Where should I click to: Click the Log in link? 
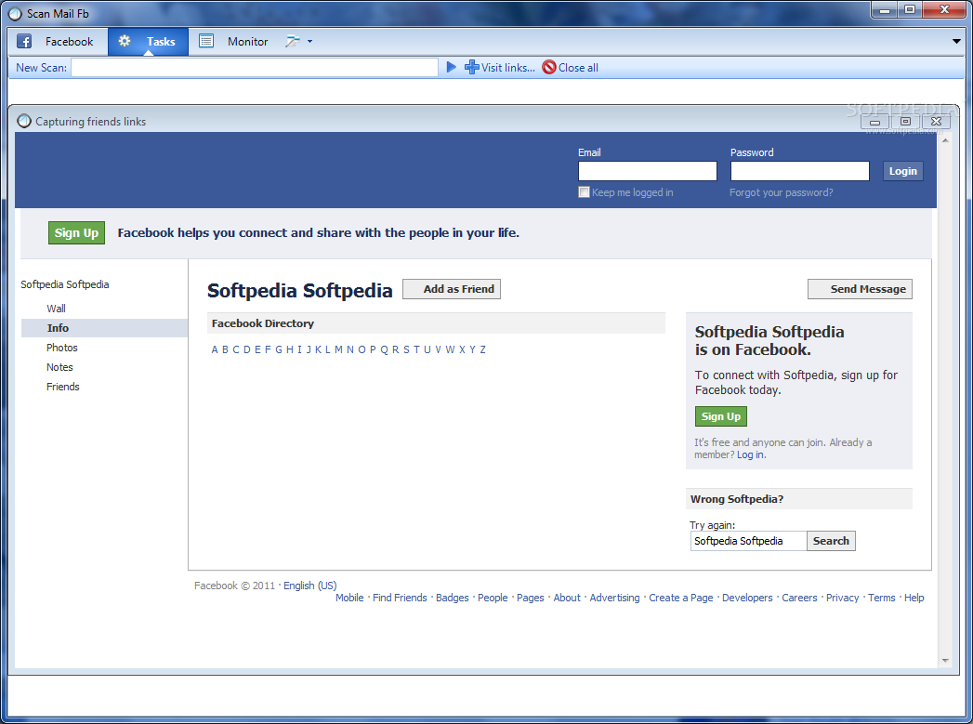(750, 454)
